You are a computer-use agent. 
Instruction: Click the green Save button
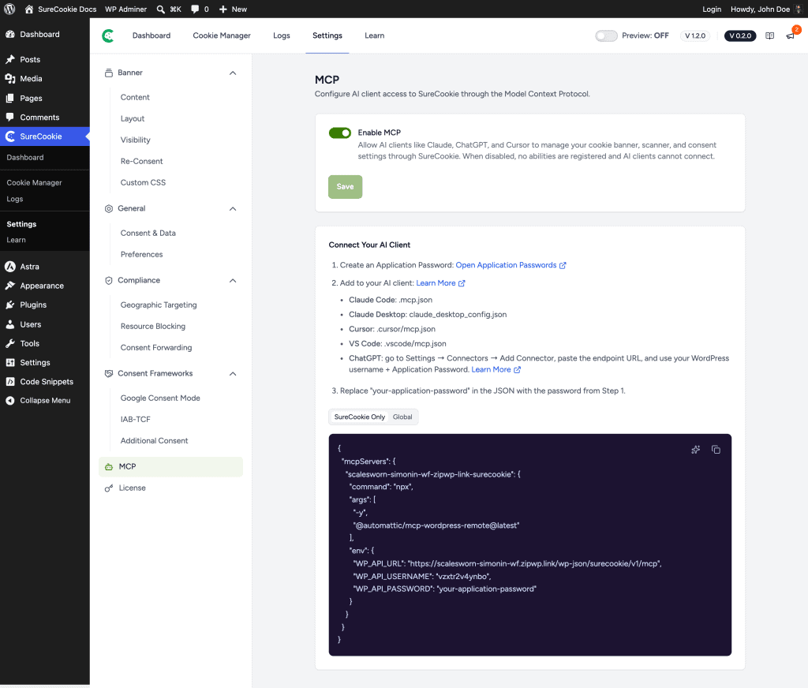(x=346, y=186)
